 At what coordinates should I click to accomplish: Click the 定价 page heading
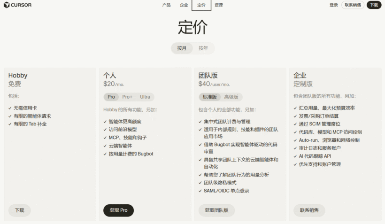tap(193, 27)
